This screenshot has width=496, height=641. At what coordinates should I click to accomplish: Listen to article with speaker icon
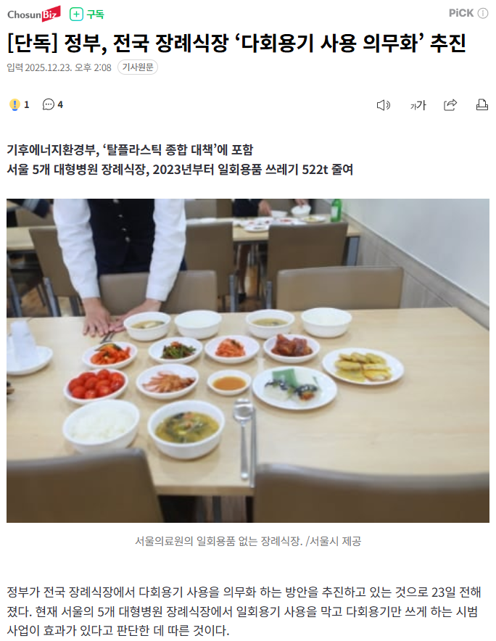point(383,105)
